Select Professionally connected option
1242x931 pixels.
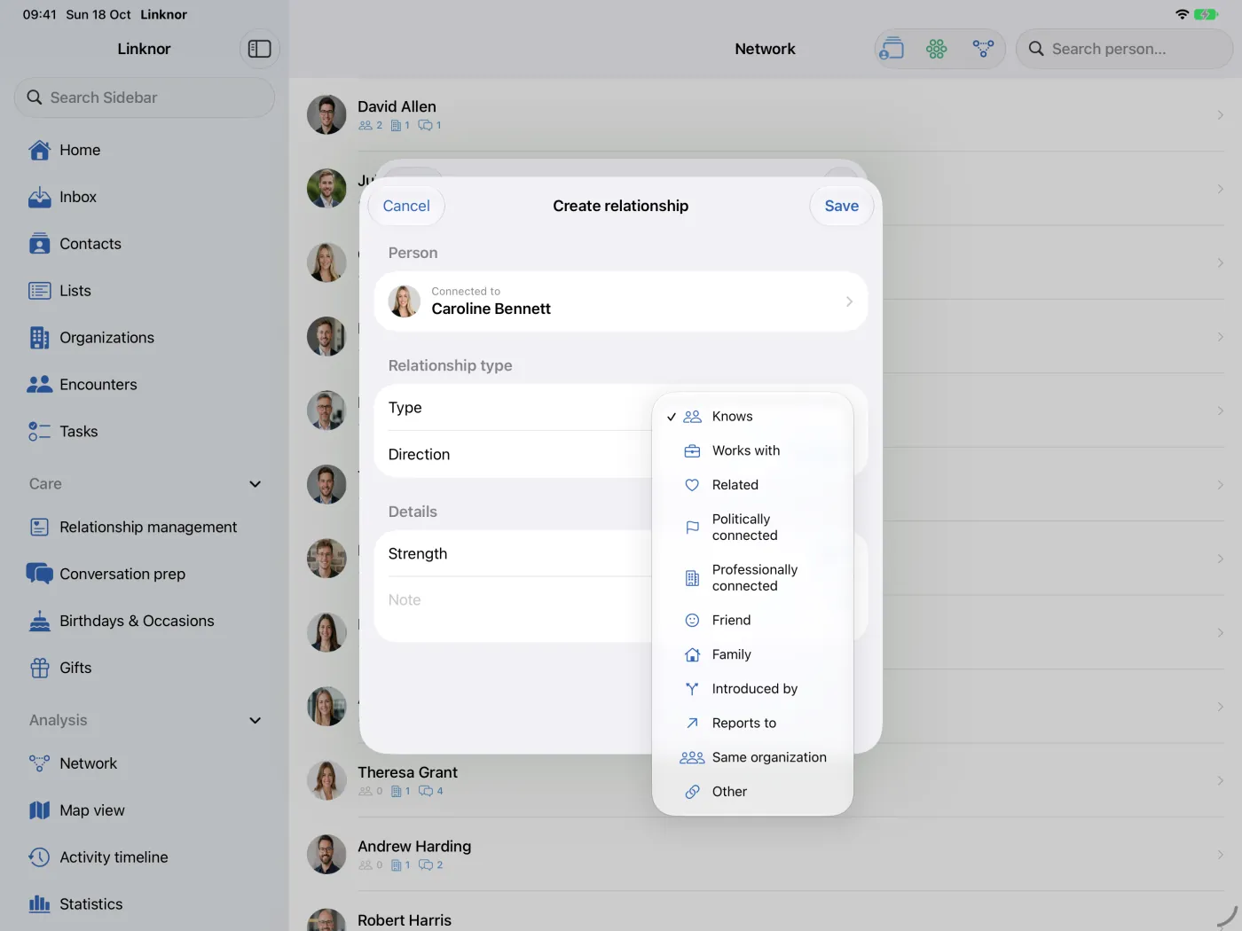pyautogui.click(x=752, y=578)
